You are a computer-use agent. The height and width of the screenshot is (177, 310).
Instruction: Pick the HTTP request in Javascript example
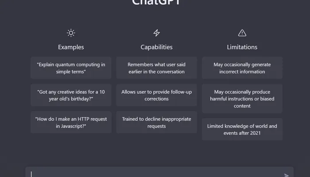pyautogui.click(x=71, y=123)
